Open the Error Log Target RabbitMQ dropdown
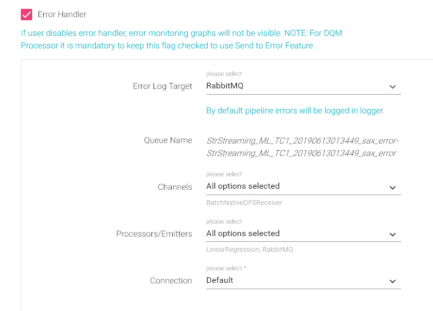 tap(297, 86)
